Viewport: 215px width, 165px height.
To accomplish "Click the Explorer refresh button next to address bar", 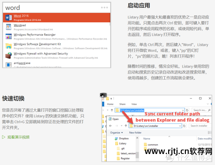I will coord(187,110).
